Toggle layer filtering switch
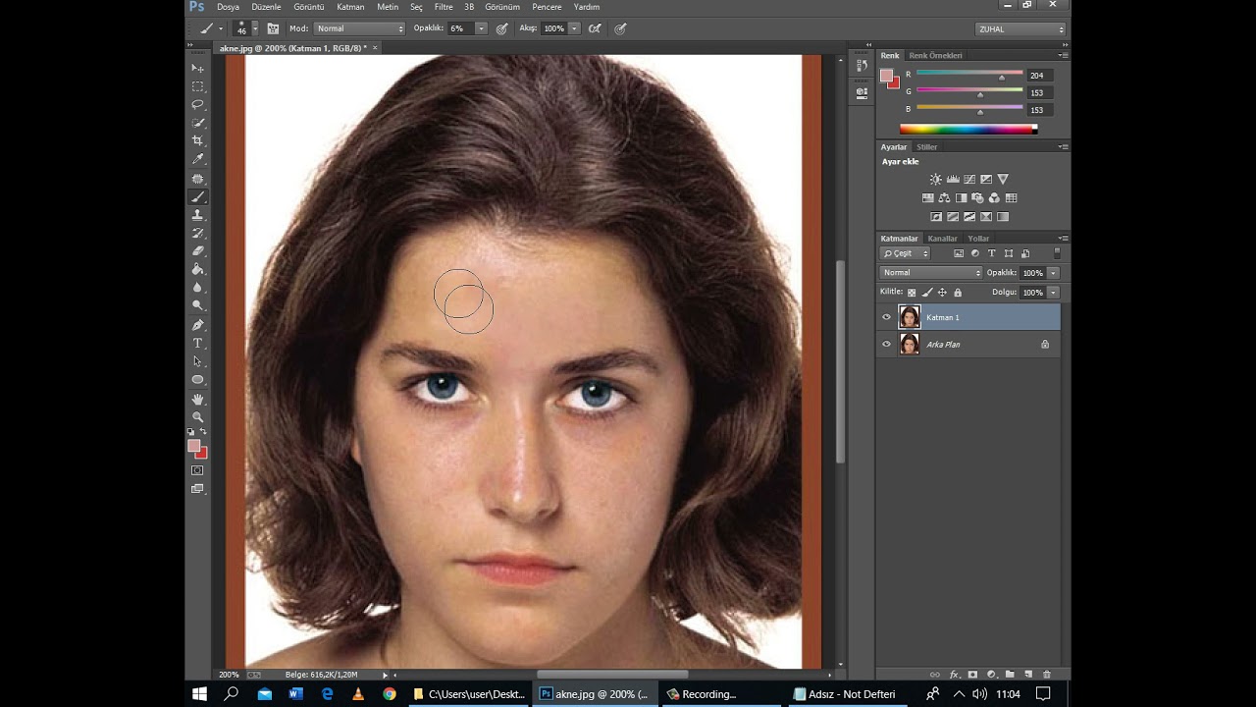Image resolution: width=1256 pixels, height=707 pixels. point(1057,253)
